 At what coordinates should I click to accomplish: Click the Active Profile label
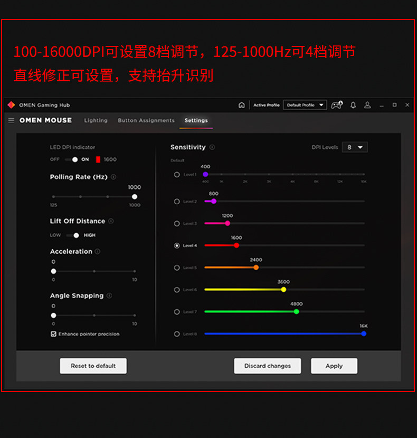pyautogui.click(x=267, y=105)
